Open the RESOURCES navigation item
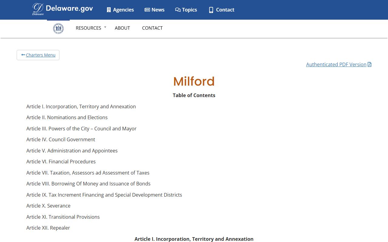This screenshot has height=242, width=388. 89,28
